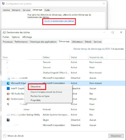126x140 pixels.
Task: Click the Adobe Systems Incorpor... publisher cell
Action: point(56,115)
